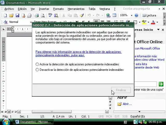The height and width of the screenshot is (125, 166).
Task: Click the Insert Table icon
Action: (114, 16)
